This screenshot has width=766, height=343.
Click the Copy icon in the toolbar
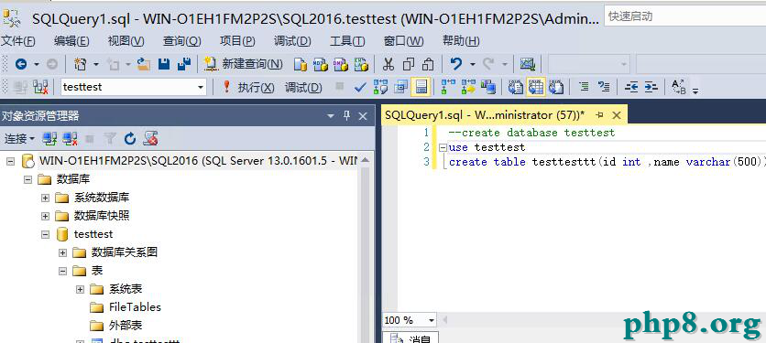(x=409, y=64)
